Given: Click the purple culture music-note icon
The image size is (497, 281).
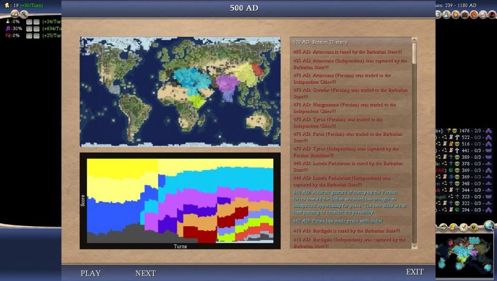Looking at the screenshot, I should click(x=8, y=29).
